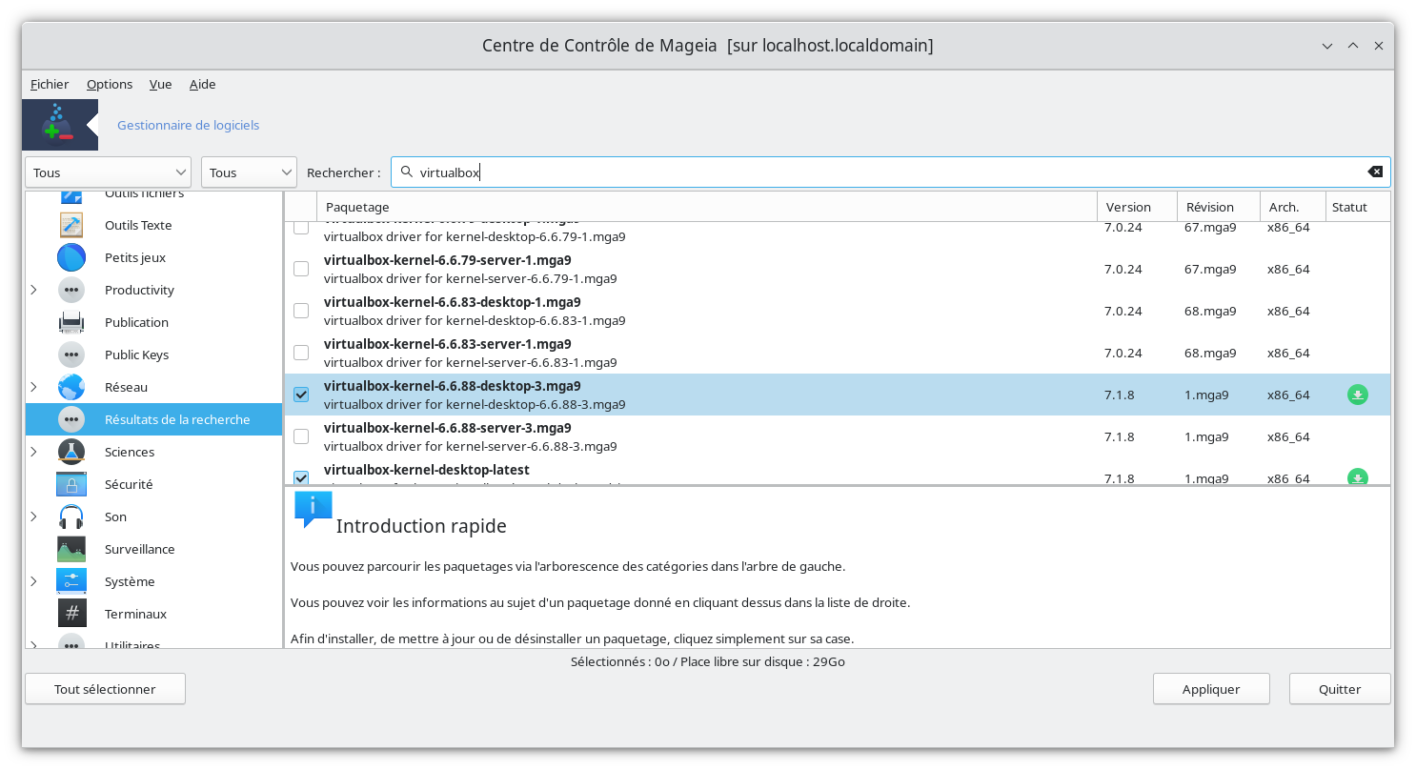The image size is (1416, 770).
Task: Click the Appliquer button
Action: coord(1211,689)
